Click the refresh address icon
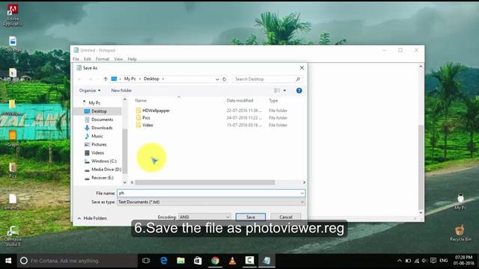This screenshot has height=269, width=479. click(x=225, y=79)
